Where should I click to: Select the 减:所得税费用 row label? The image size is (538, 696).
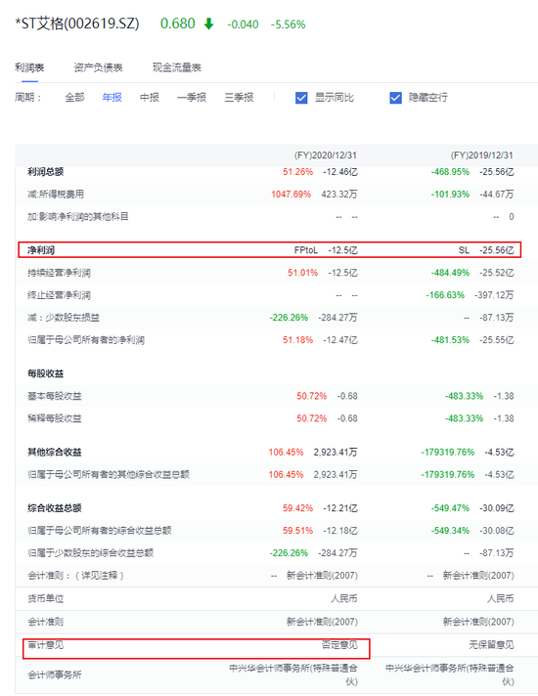(56, 194)
